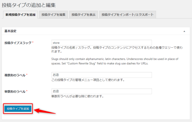Open the 投稿タイプを編集 tab
This screenshot has width=192, height=122.
pos(54,15)
